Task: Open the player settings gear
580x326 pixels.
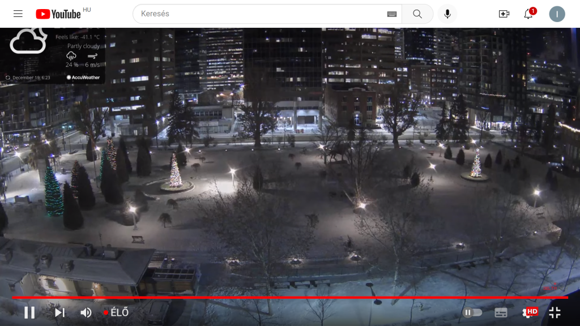Action: point(528,312)
